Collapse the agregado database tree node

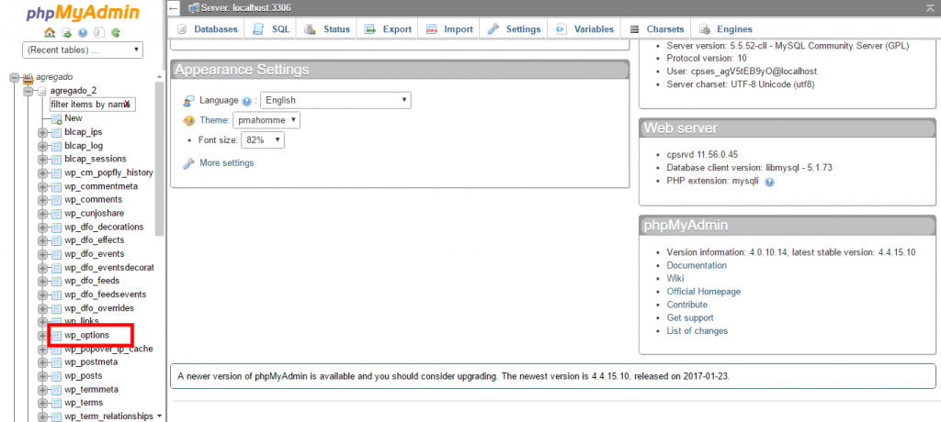point(15,78)
